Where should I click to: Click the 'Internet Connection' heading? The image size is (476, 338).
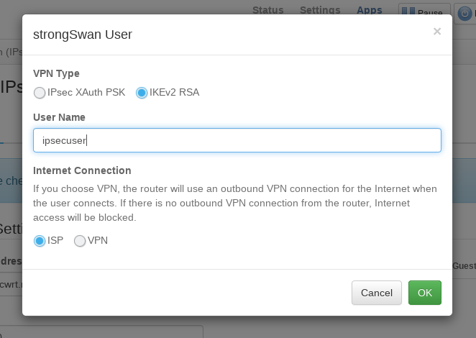coord(82,170)
